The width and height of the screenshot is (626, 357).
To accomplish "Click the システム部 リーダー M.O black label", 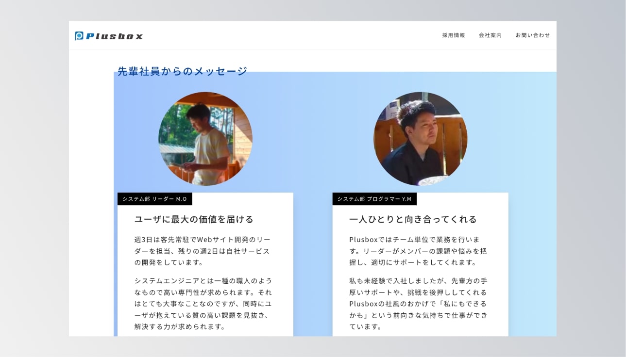I will click(x=154, y=199).
